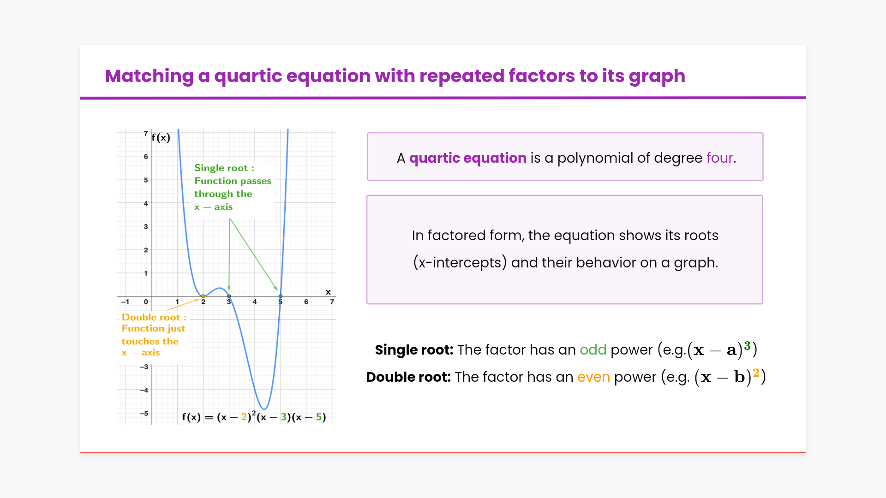Screen dimensions: 886x498
Task: Click the green root point at x=3
Action: [x=229, y=296]
